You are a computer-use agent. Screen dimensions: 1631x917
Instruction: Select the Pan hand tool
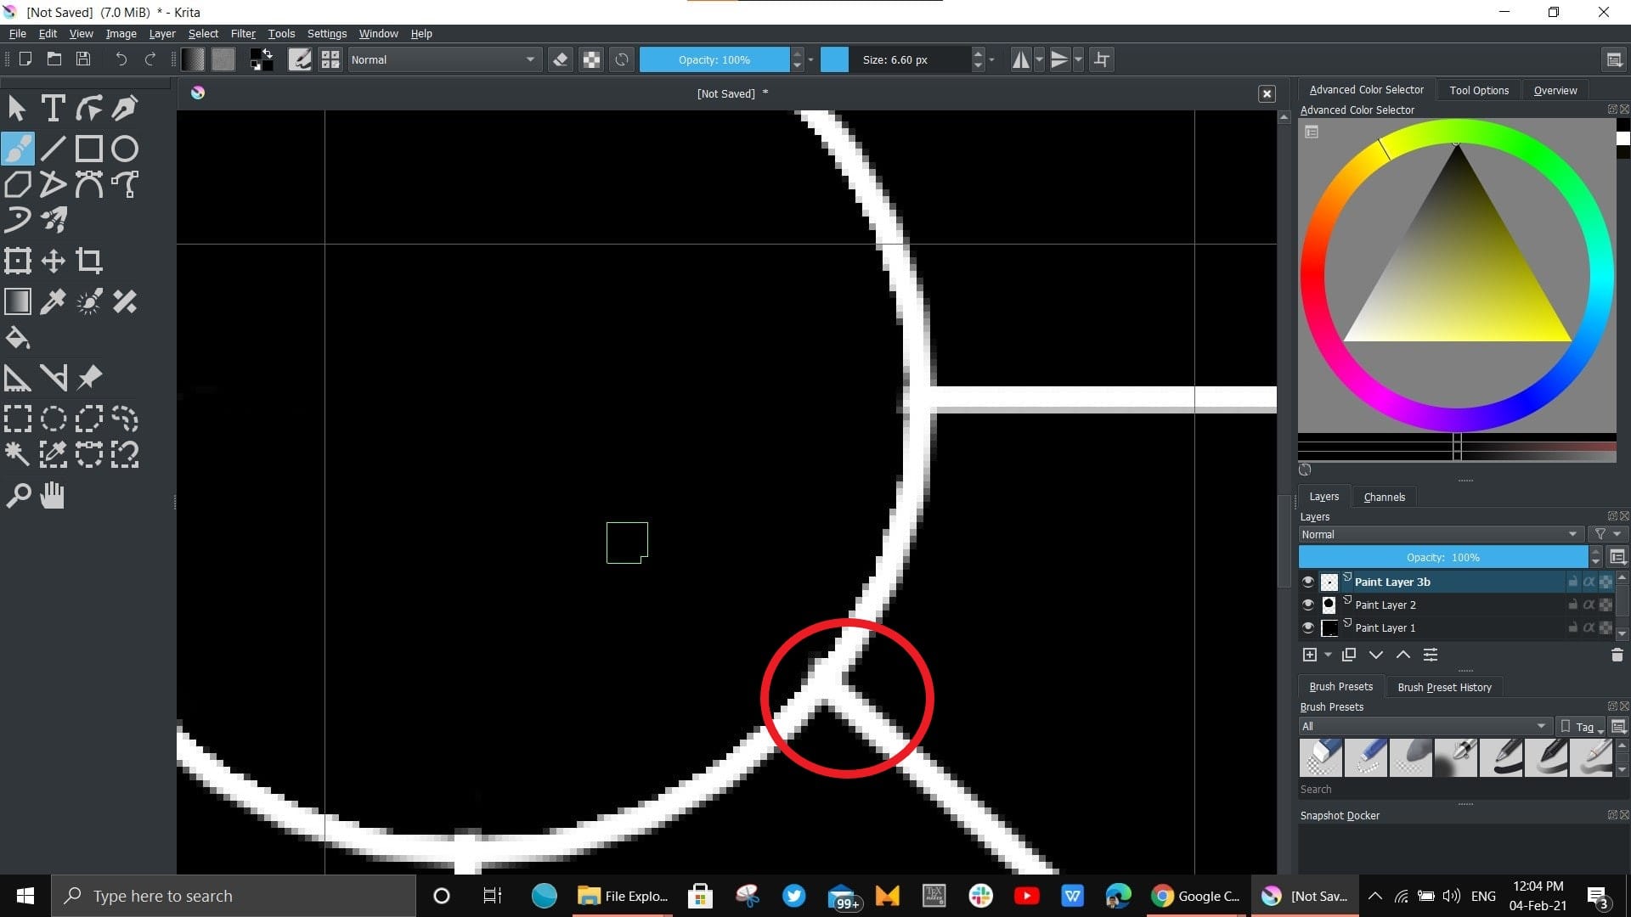point(53,495)
